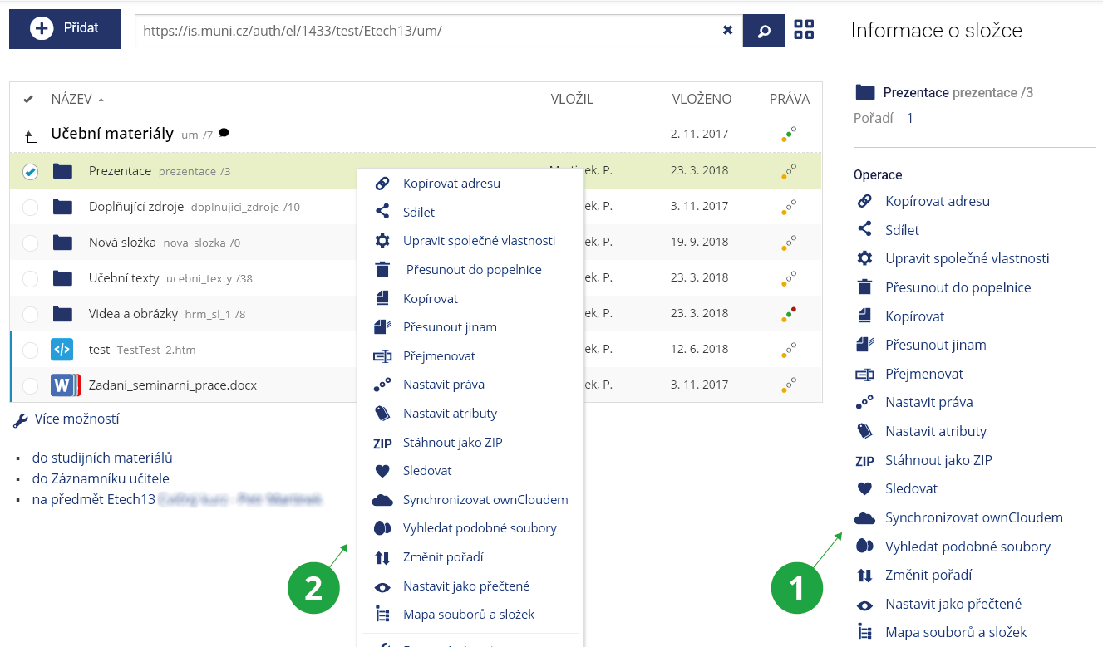Tick the checkbox for Učební texty
Image resolution: width=1103 pixels, height=647 pixels.
(x=30, y=279)
